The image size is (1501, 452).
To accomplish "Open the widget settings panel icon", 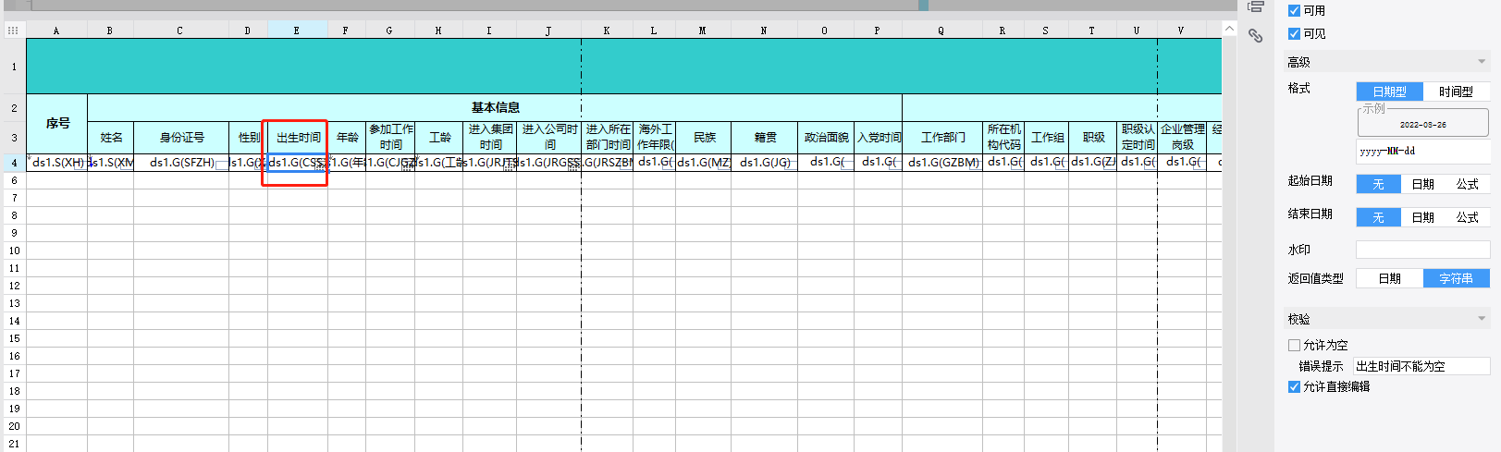I will 1255,7.
